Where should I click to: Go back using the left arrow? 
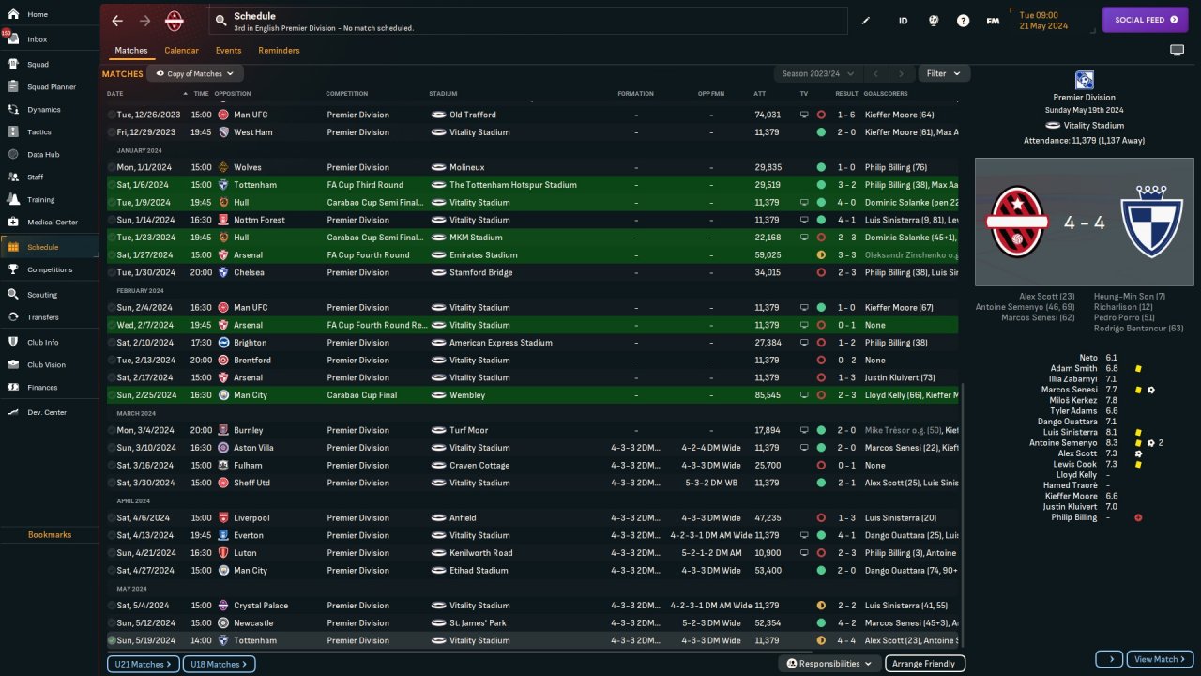(x=117, y=21)
